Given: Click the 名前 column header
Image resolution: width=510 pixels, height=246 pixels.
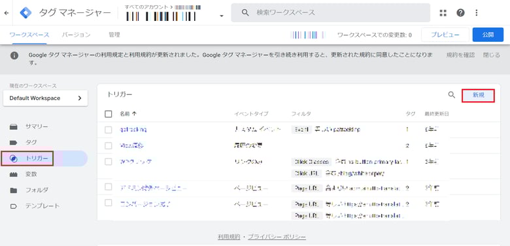Looking at the screenshot, I should click(124, 114).
